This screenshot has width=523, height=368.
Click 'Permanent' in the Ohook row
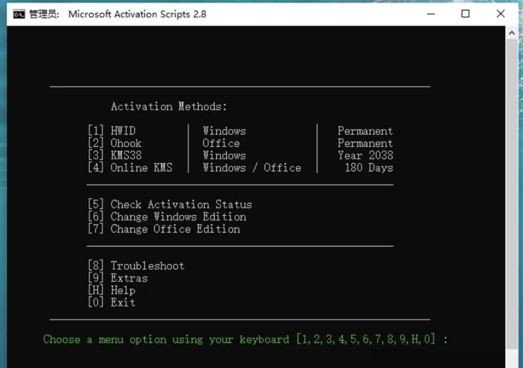point(365,143)
